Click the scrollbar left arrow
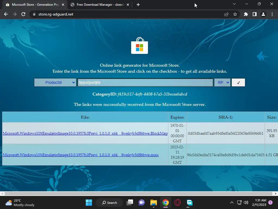Screen dimensions: 278x209 pos(2,193)
